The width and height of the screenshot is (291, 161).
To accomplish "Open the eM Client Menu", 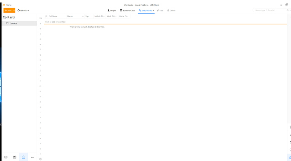I will point(7,5).
